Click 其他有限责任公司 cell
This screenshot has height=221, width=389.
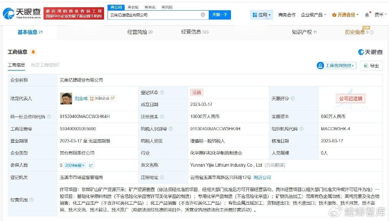[77, 153]
